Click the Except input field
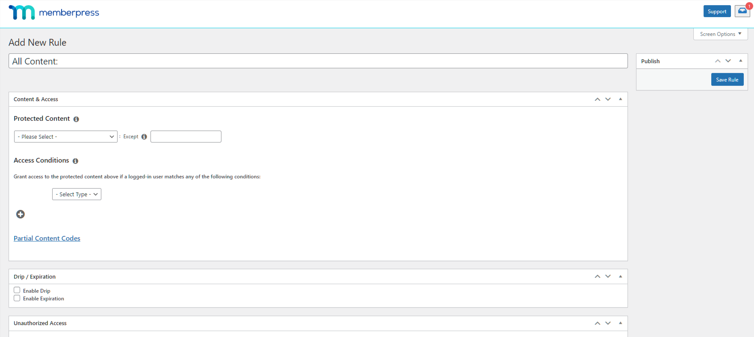 pos(186,137)
